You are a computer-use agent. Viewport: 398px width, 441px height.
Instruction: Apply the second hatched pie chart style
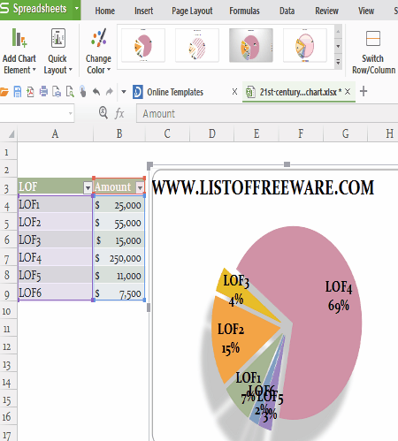pyautogui.click(x=197, y=45)
